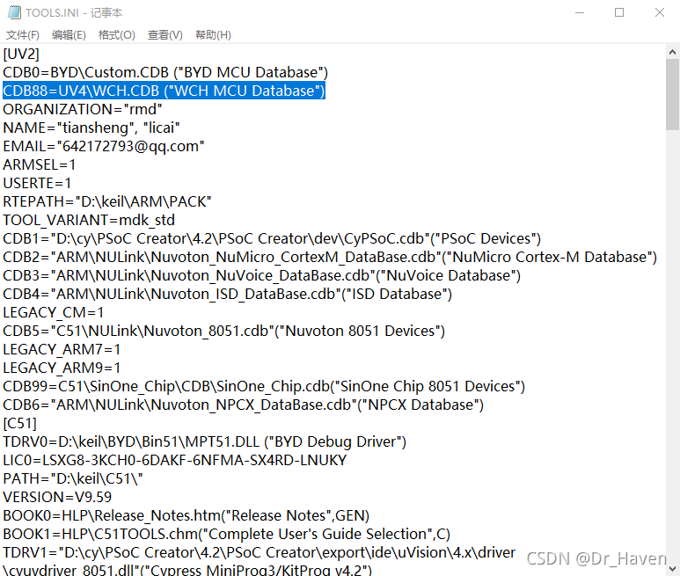Click the Notepad icon in title bar
The image size is (680, 576).
click(x=14, y=12)
